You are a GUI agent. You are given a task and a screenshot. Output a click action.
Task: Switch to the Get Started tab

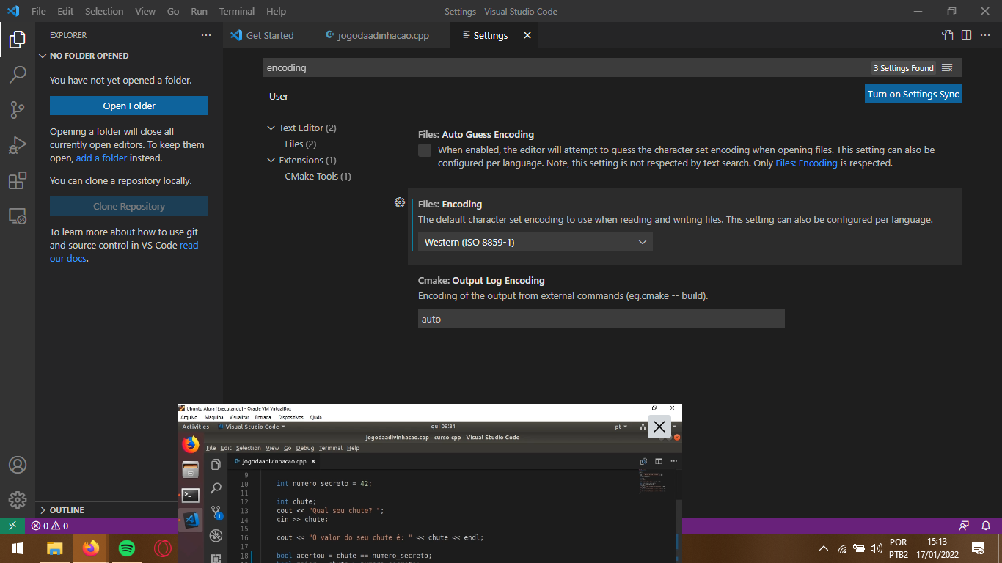(269, 35)
